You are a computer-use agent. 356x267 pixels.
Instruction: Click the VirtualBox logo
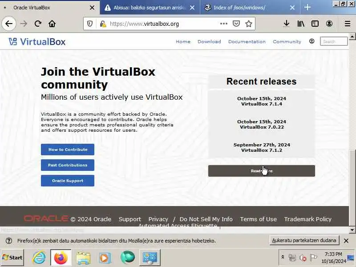[x=37, y=42]
